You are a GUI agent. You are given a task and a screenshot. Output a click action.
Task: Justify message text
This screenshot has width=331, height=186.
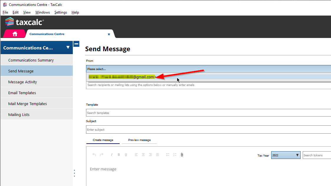[157, 155]
